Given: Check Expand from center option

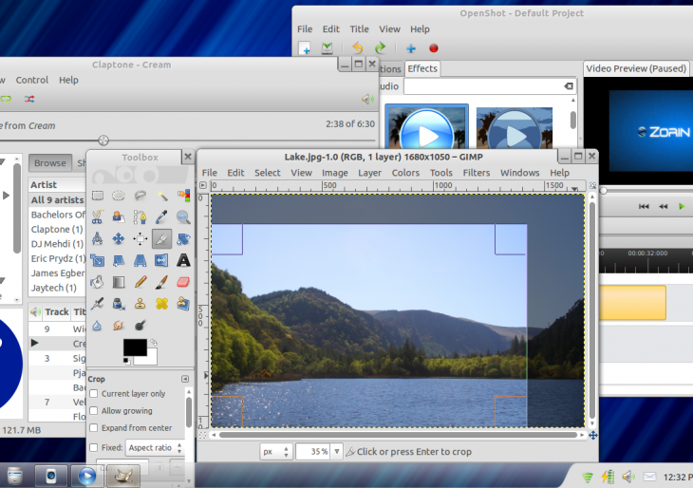Looking at the screenshot, I should point(93,428).
